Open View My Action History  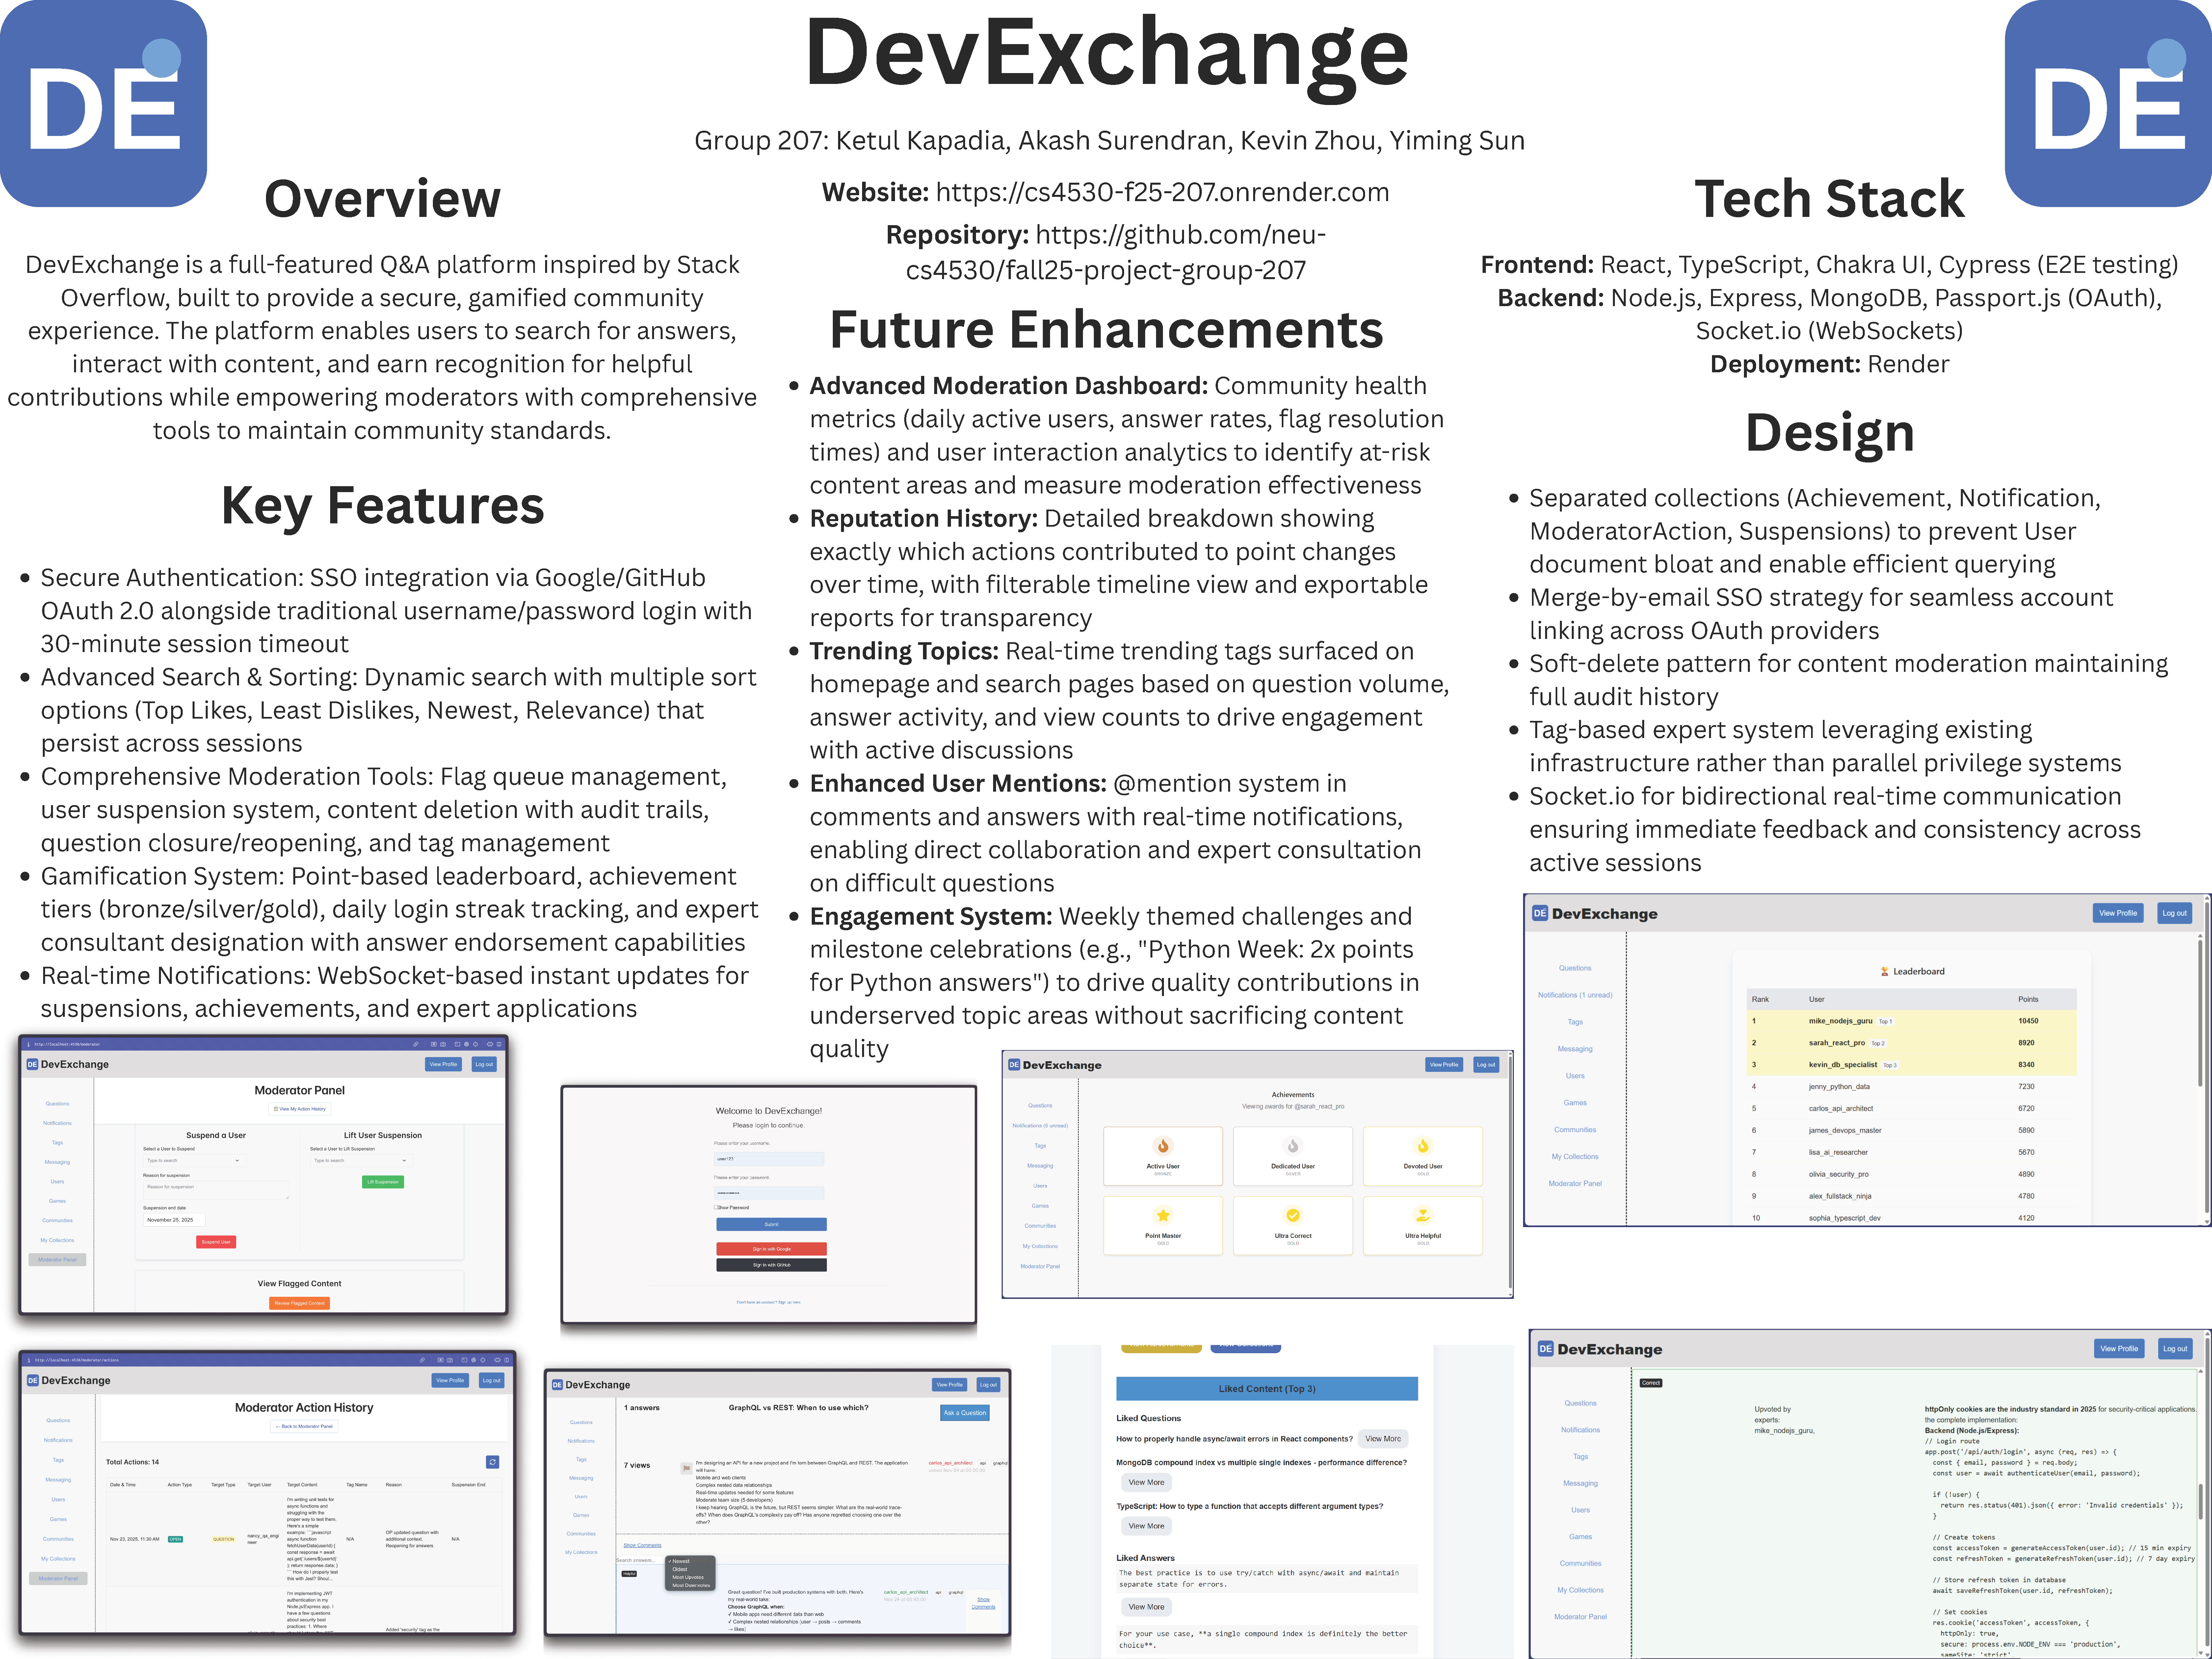pyautogui.click(x=300, y=1109)
